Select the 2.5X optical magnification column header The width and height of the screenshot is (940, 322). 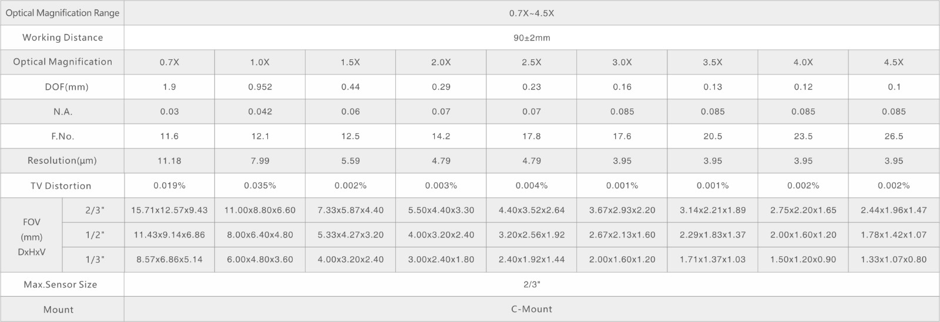532,62
